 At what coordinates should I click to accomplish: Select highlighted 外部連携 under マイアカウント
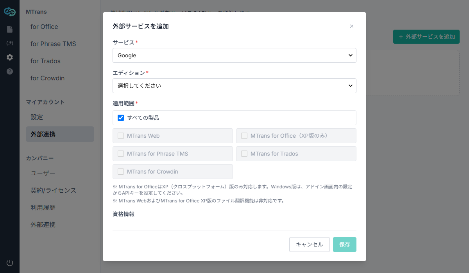60,134
